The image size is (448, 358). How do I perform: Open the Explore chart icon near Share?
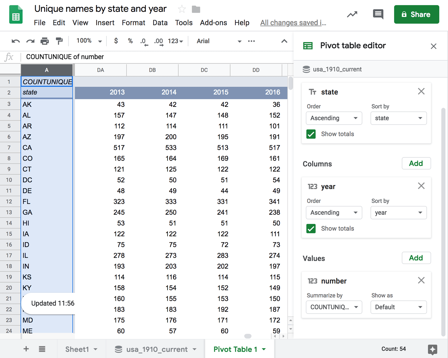point(352,14)
